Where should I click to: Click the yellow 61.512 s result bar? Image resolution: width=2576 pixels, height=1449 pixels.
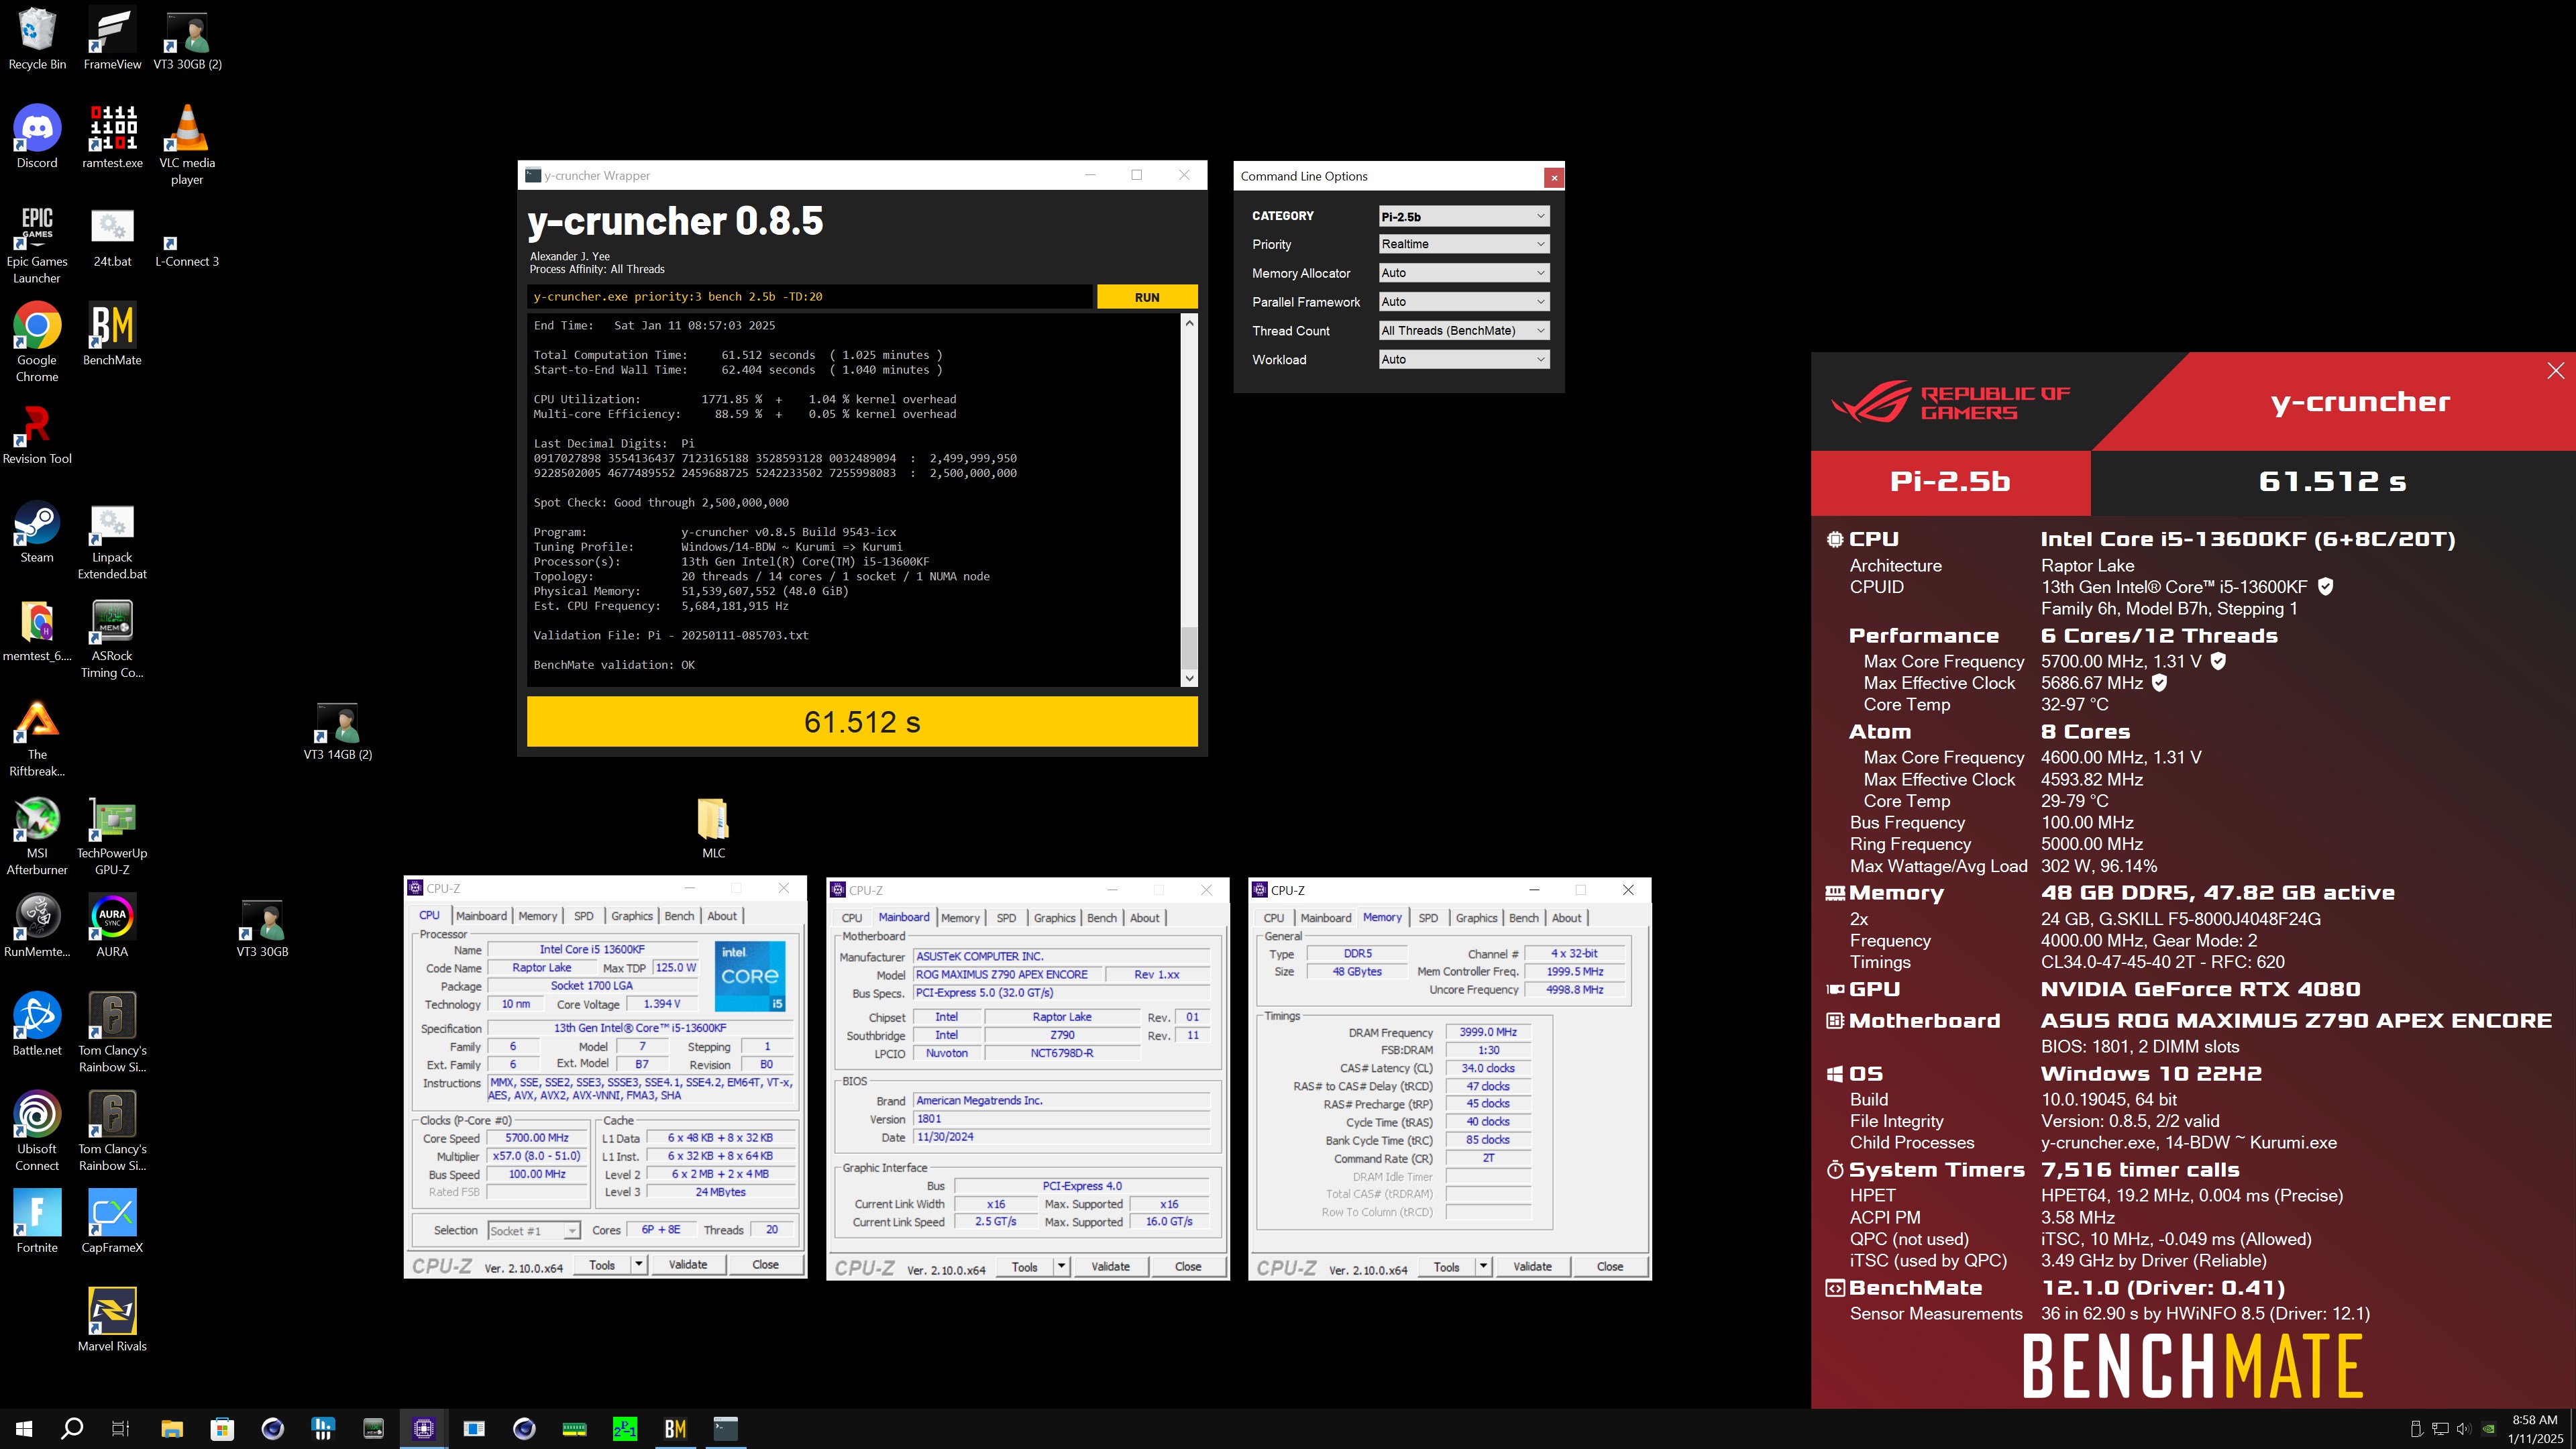point(862,722)
